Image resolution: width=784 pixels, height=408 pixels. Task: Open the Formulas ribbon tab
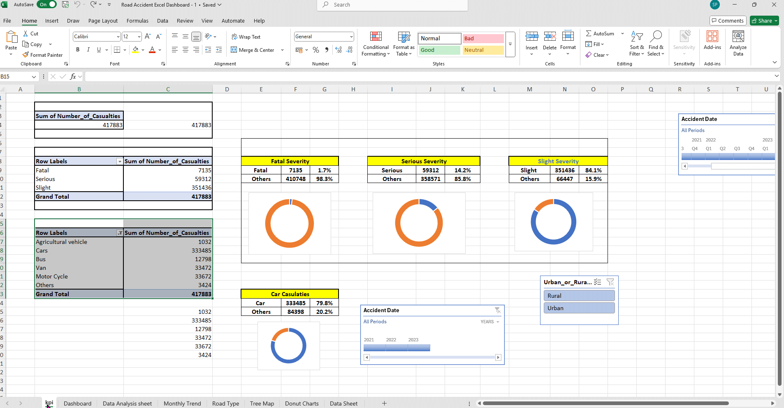pyautogui.click(x=137, y=21)
